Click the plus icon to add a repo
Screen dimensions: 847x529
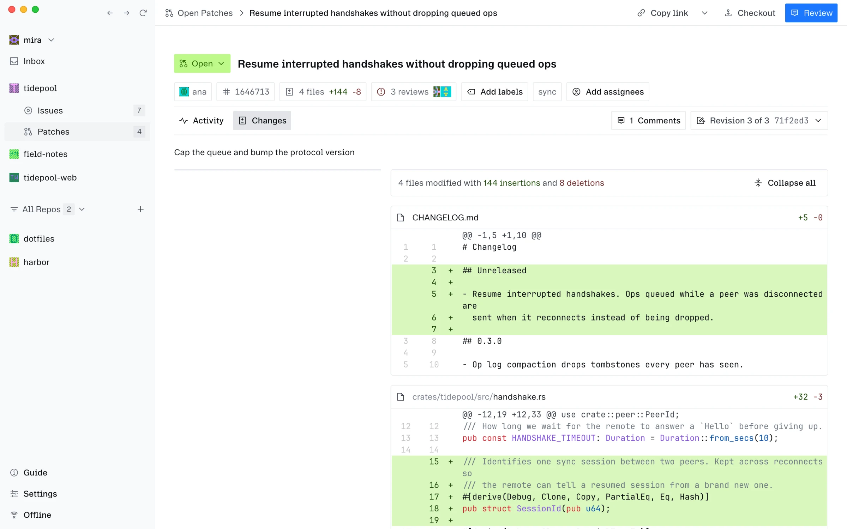[x=140, y=209]
